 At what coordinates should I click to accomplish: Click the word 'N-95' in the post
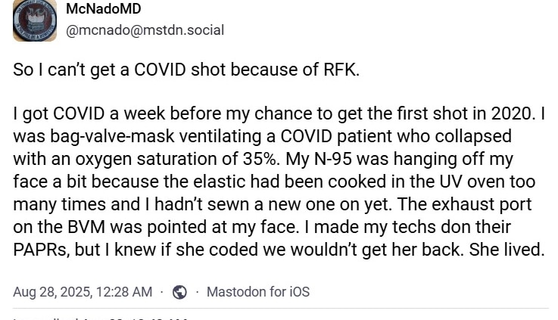333,159
